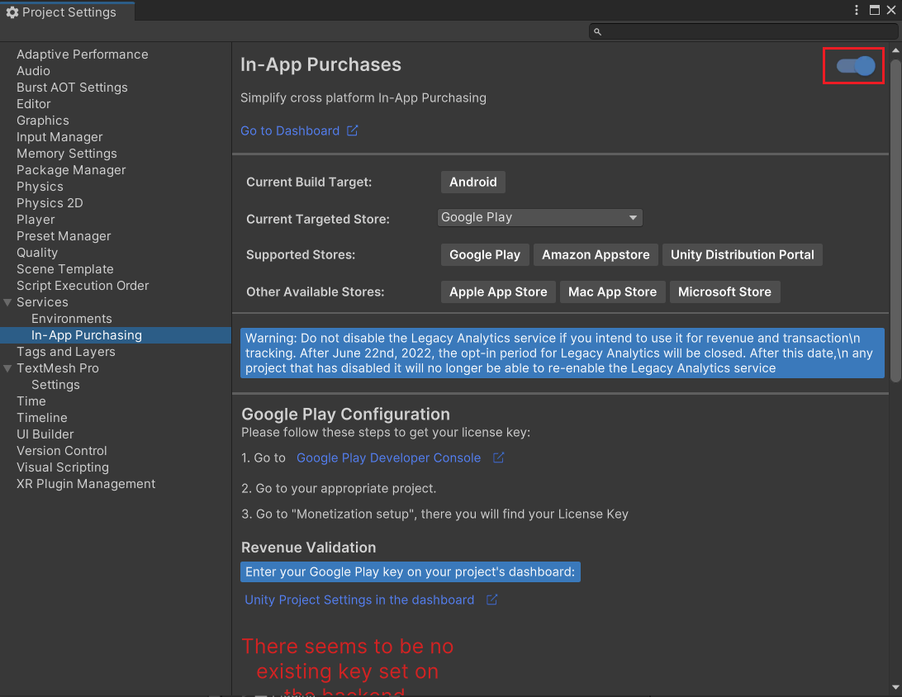Click the scroll down arrow of right panel
This screenshot has height=697, width=902.
tap(895, 688)
